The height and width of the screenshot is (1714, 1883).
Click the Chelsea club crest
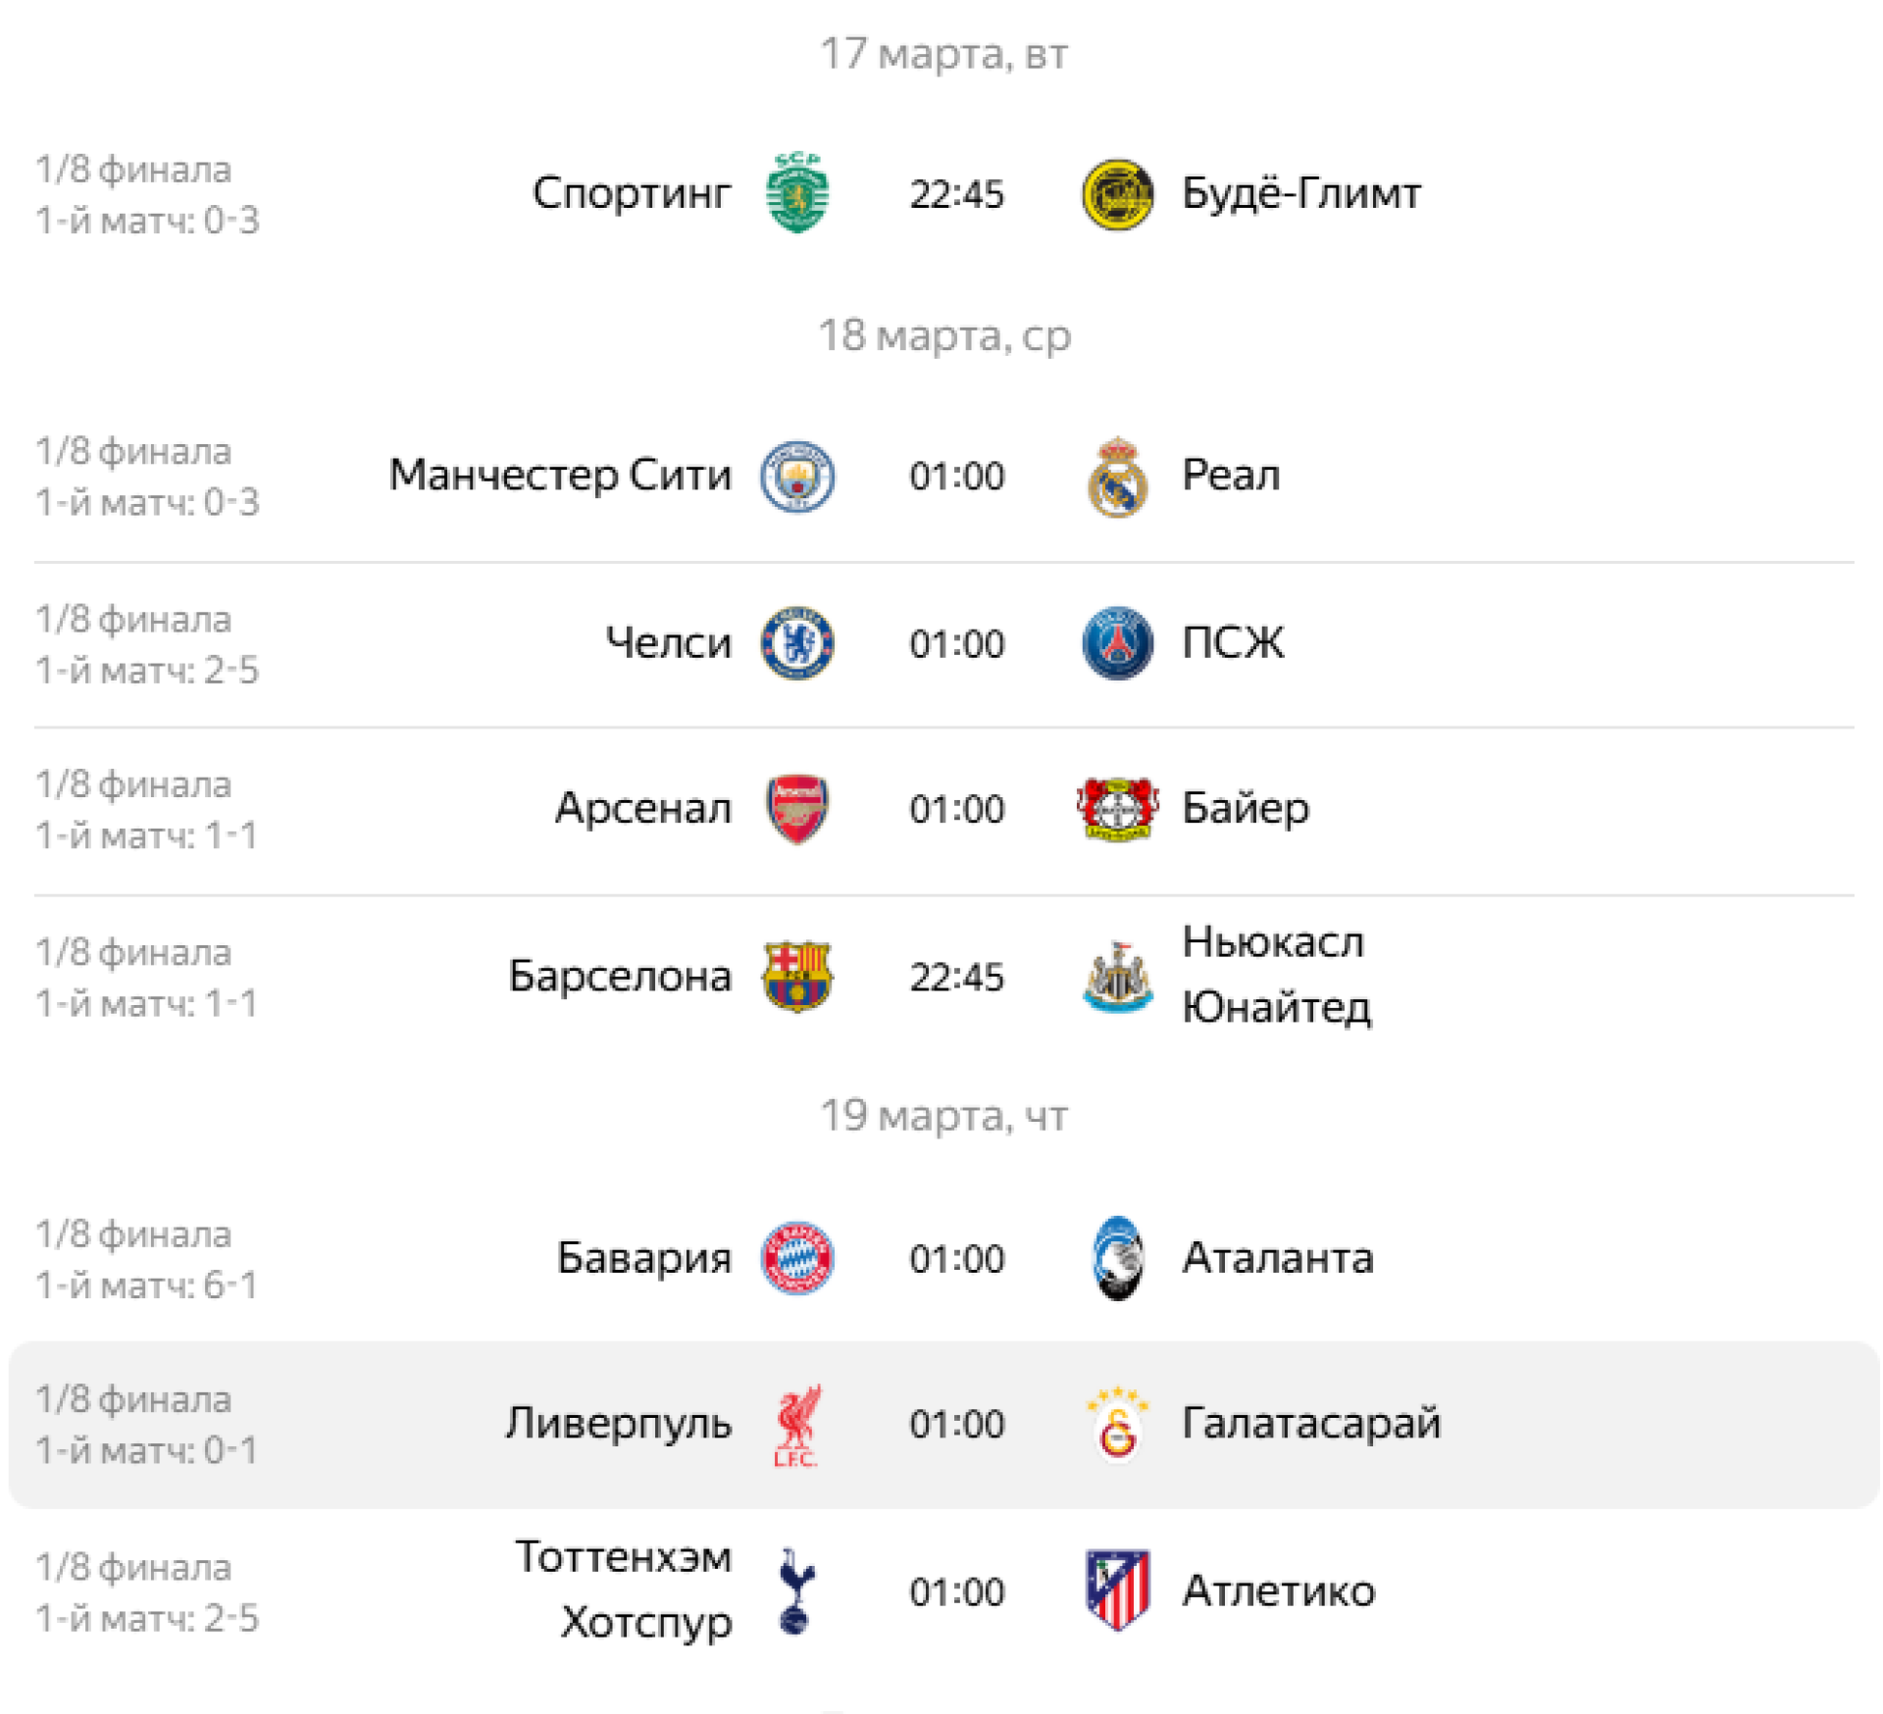point(796,643)
